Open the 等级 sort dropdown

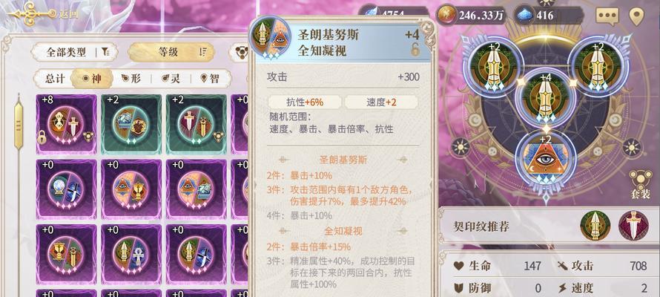pyautogui.click(x=171, y=52)
